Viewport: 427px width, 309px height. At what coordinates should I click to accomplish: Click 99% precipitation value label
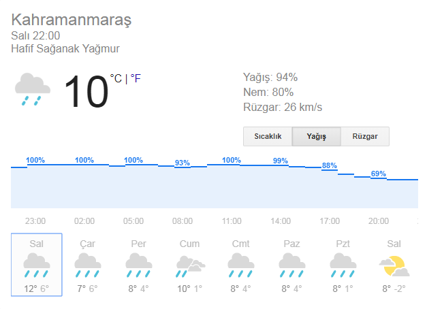281,161
